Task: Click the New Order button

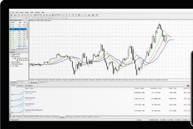Action: [38, 15]
